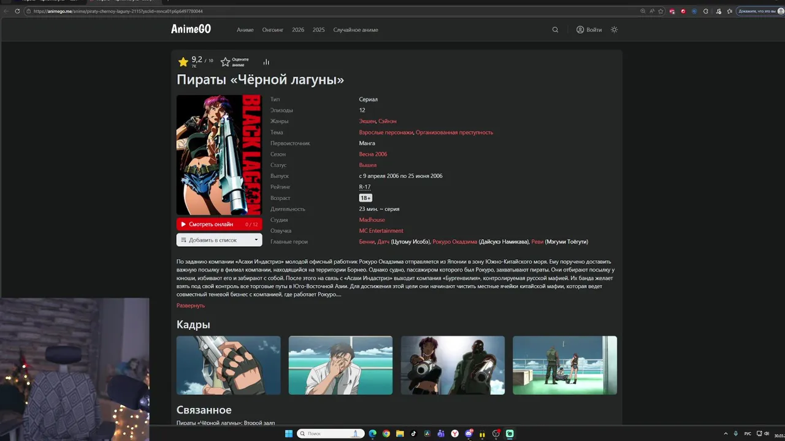Open File Explorer from the taskbar
The height and width of the screenshot is (441, 785).
[x=400, y=434]
